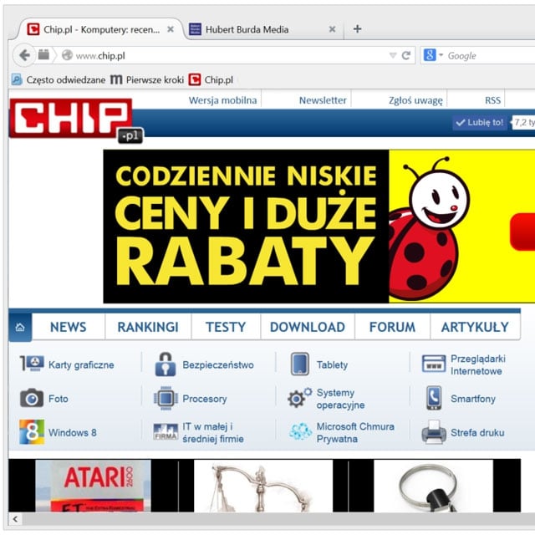Click the home icon in navigation bar
Viewport: 535px width, 535px height.
click(20, 327)
